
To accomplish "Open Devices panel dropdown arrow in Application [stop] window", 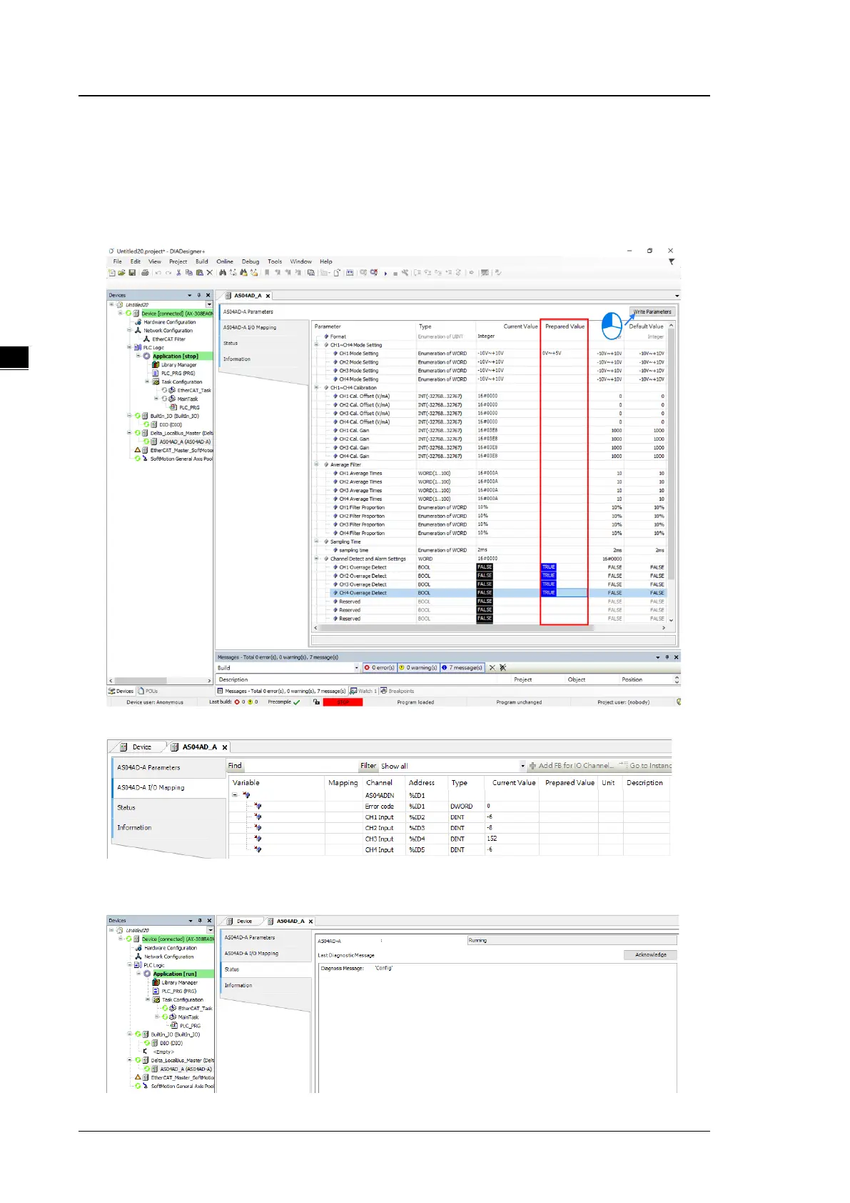I will tap(190, 295).
